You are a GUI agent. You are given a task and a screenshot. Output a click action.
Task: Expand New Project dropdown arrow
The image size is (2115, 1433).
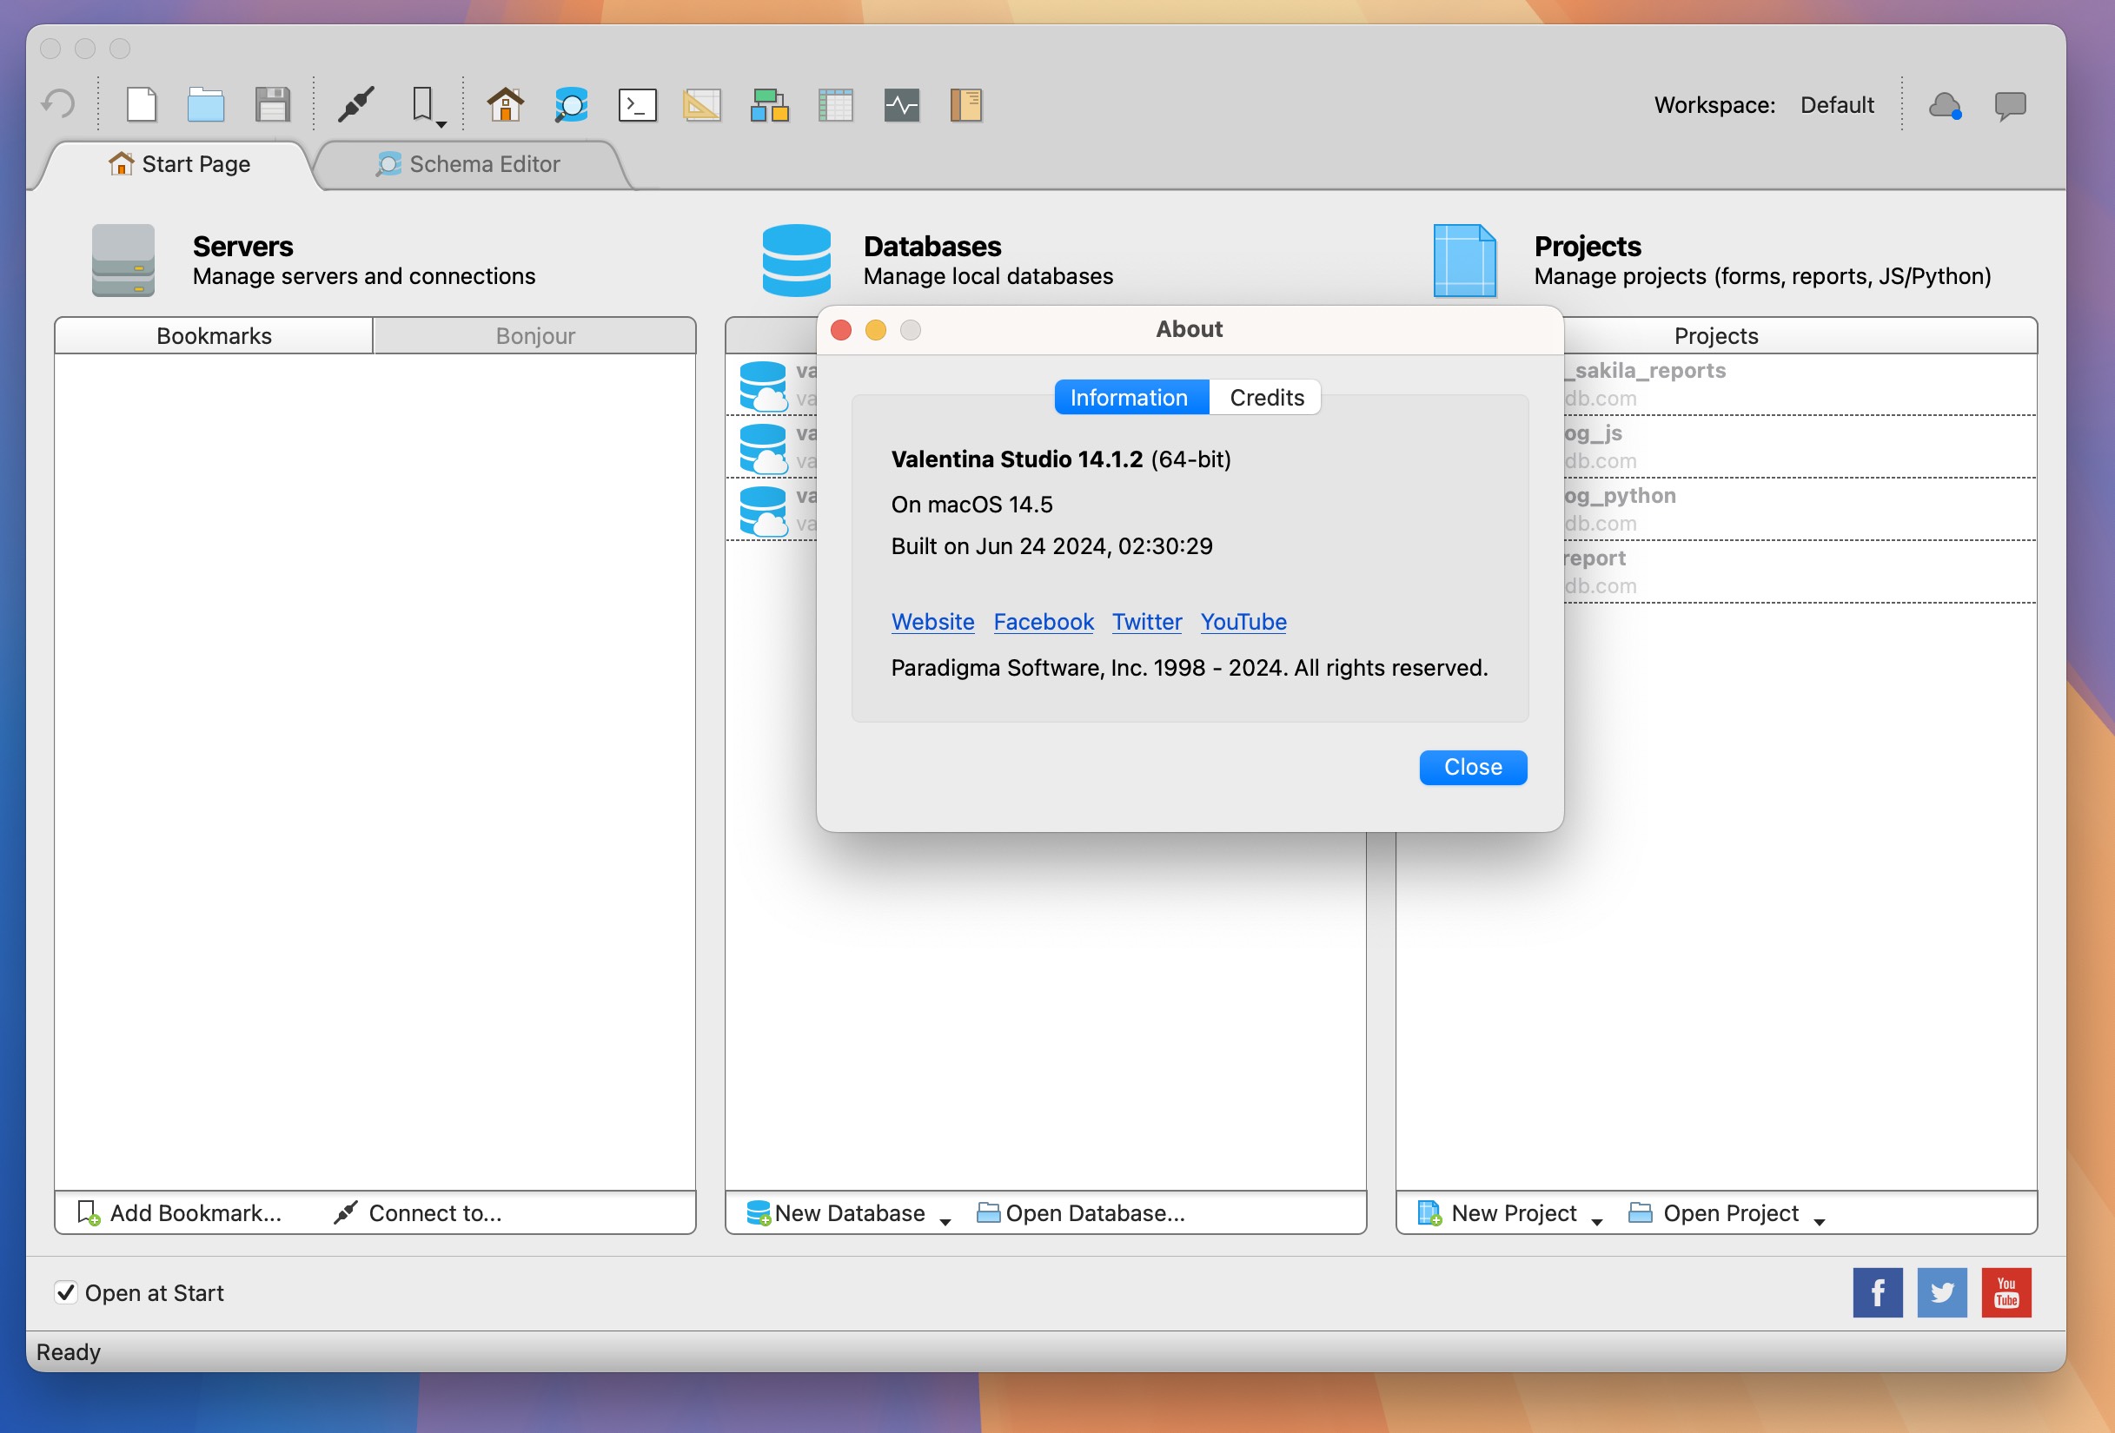pyautogui.click(x=1597, y=1221)
